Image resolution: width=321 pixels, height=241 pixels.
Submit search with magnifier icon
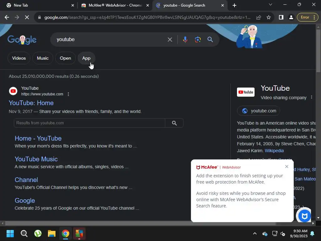click(x=210, y=39)
